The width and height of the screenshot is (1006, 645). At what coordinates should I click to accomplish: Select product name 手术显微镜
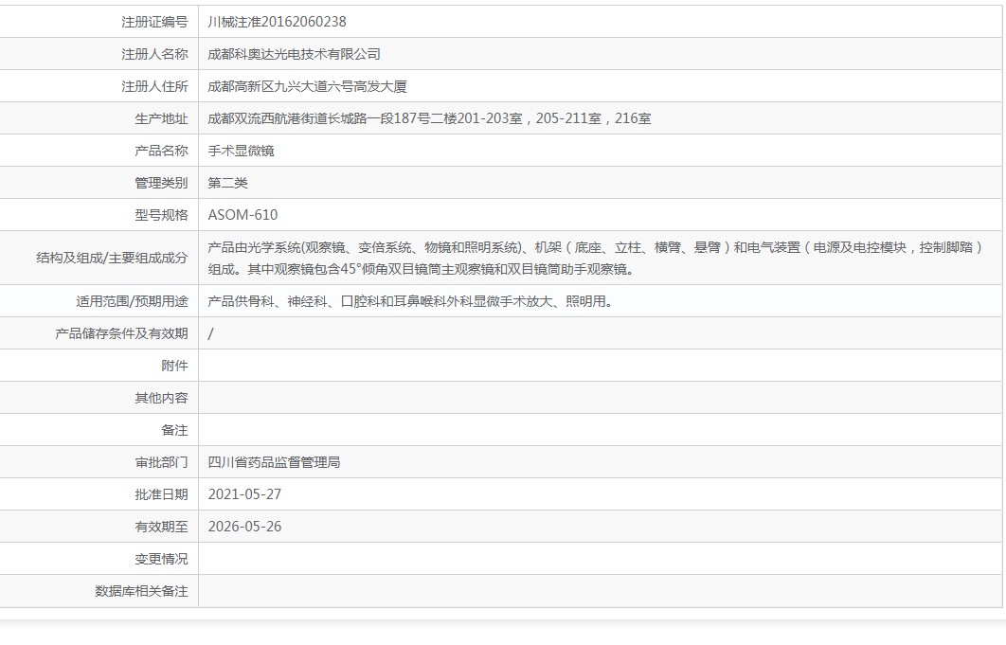tap(241, 151)
